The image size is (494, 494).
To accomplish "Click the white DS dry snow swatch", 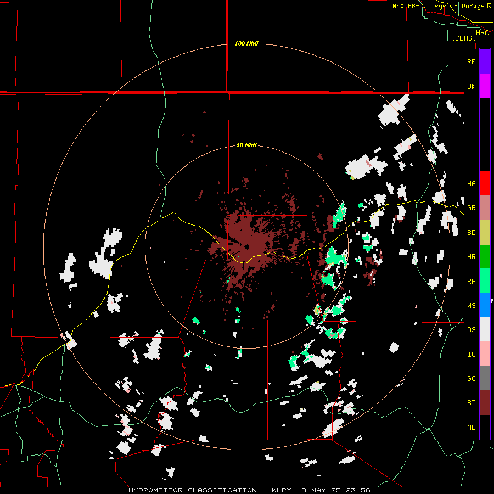I will click(x=485, y=329).
